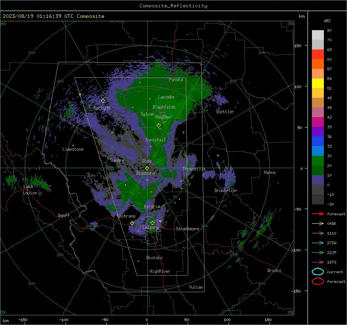Click the green 22JP arrow in legend
Image resolution: width=347 pixels, height=325 pixels.
318,252
